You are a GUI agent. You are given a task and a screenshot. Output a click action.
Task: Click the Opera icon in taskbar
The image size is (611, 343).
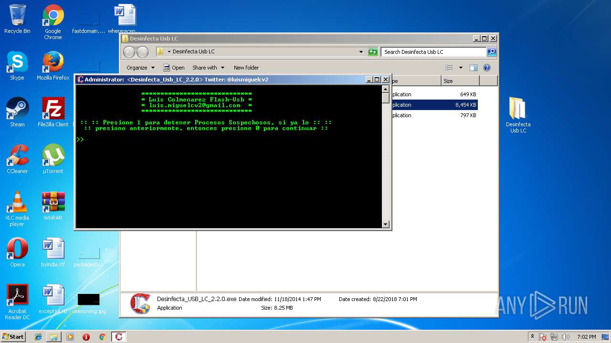click(86, 337)
